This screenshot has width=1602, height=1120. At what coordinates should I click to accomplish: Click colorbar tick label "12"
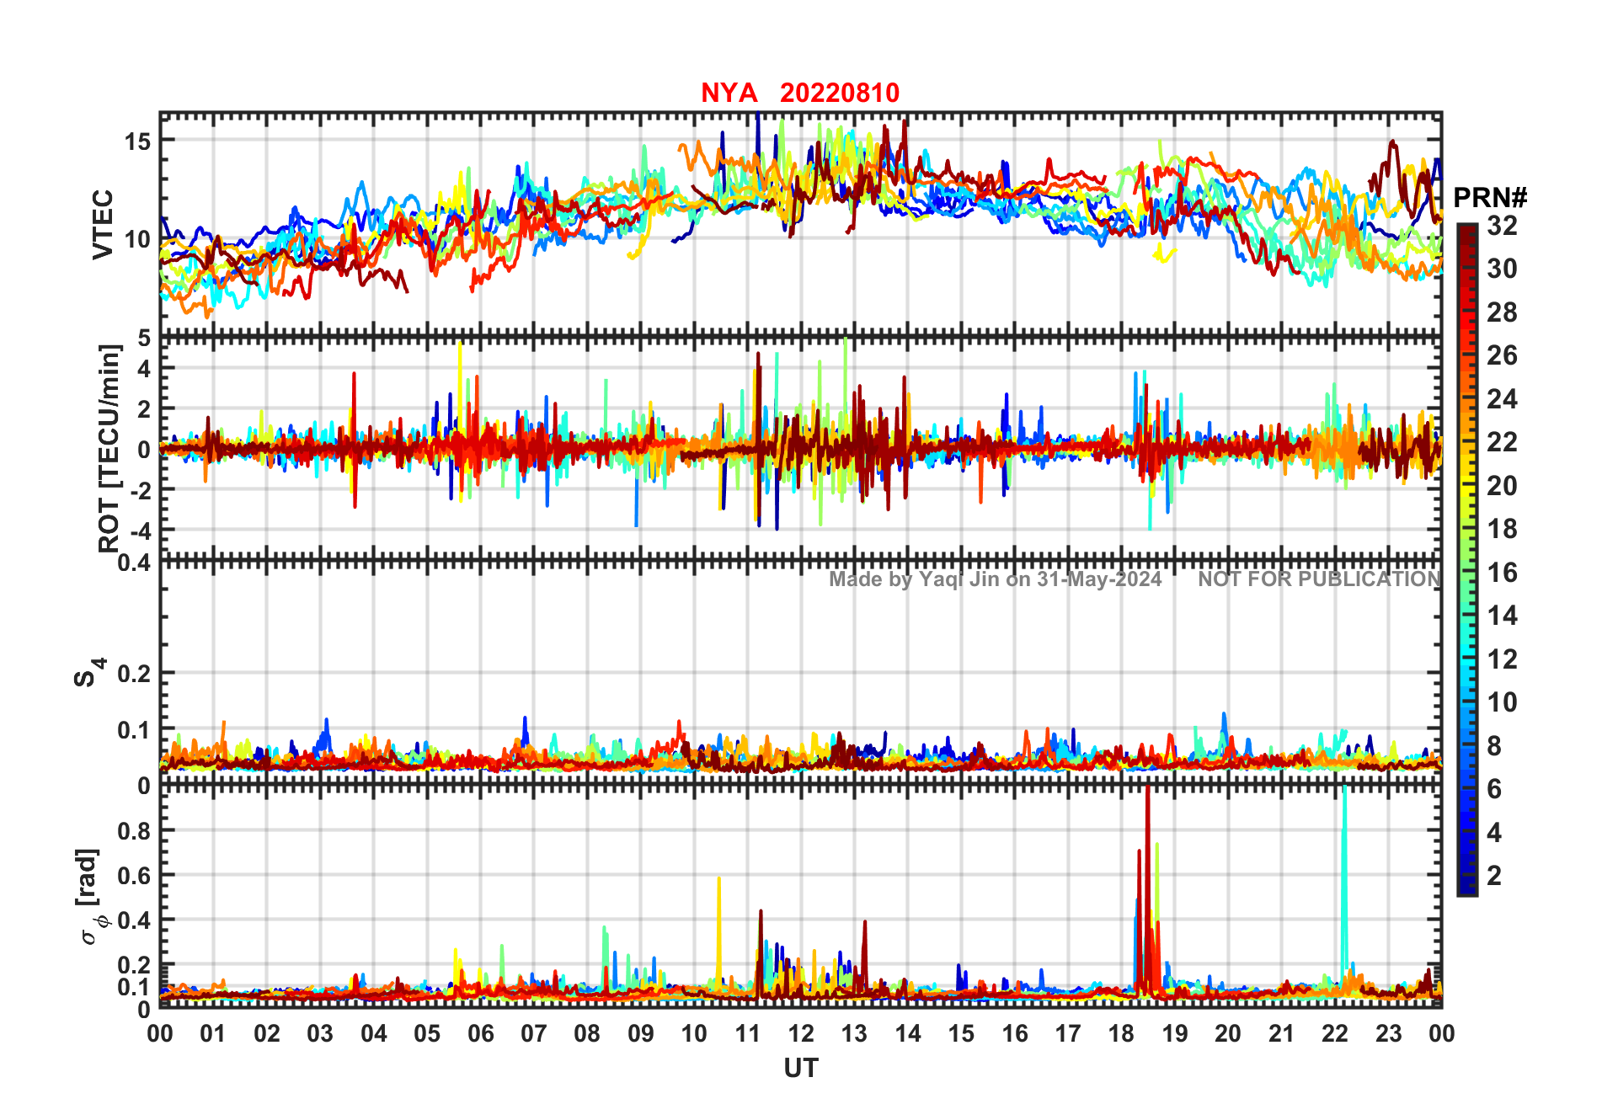click(x=1502, y=659)
